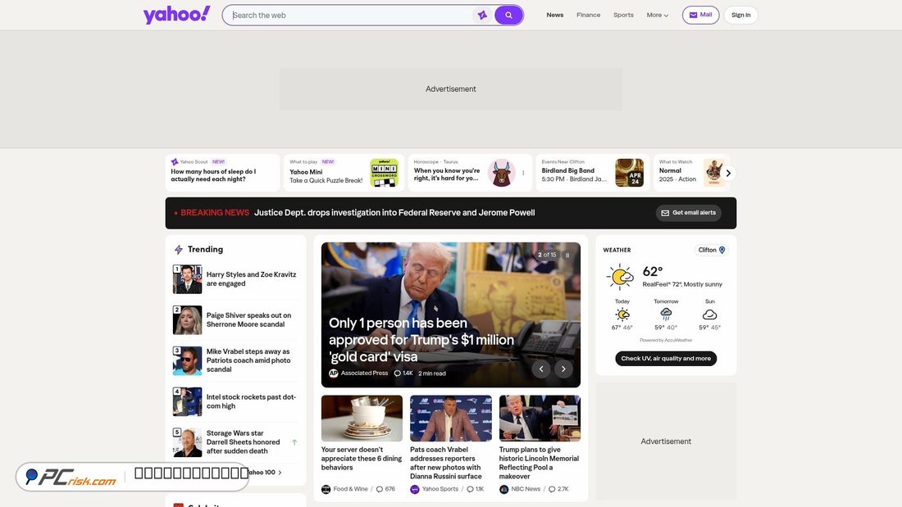This screenshot has height=507, width=902.
Task: Open the Yahoo Mini crossword icon
Action: [385, 173]
